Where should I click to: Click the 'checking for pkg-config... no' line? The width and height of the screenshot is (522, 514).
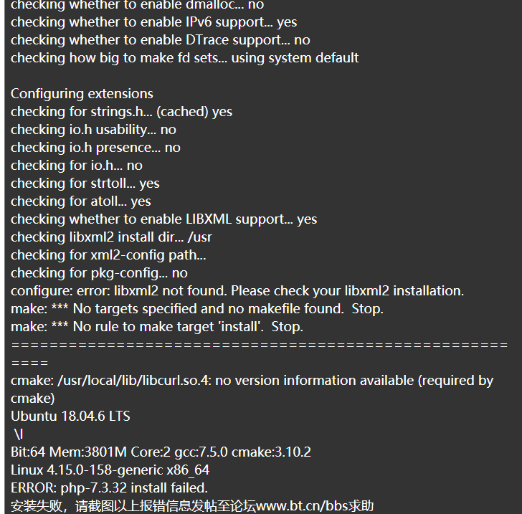99,273
